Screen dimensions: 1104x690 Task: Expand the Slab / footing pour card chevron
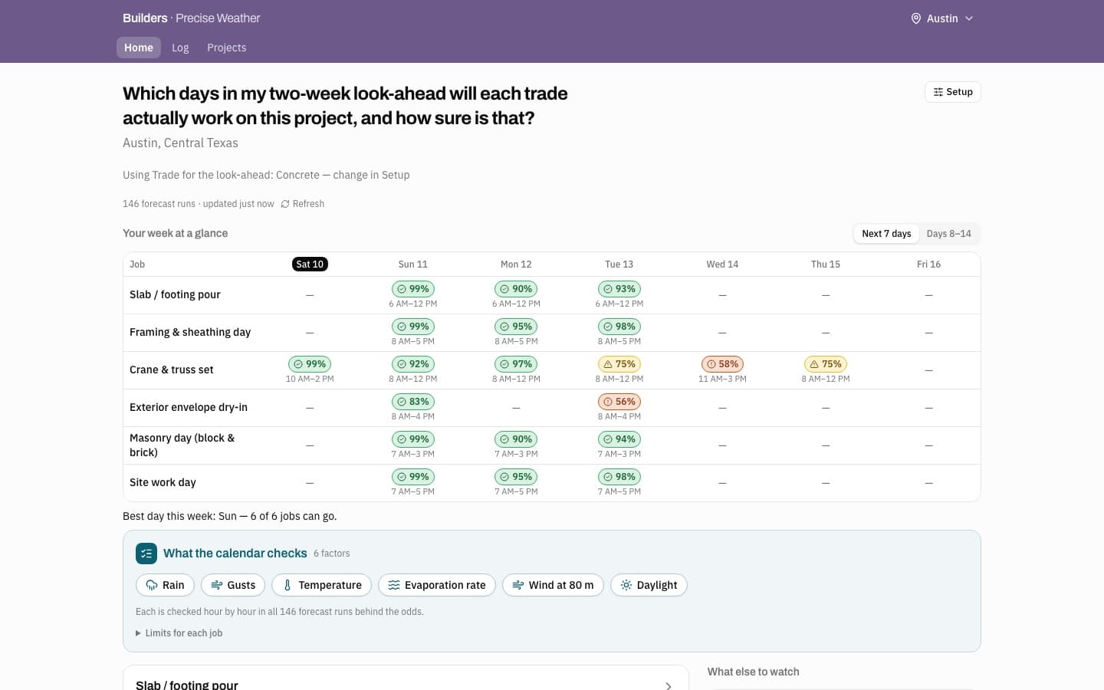point(669,685)
